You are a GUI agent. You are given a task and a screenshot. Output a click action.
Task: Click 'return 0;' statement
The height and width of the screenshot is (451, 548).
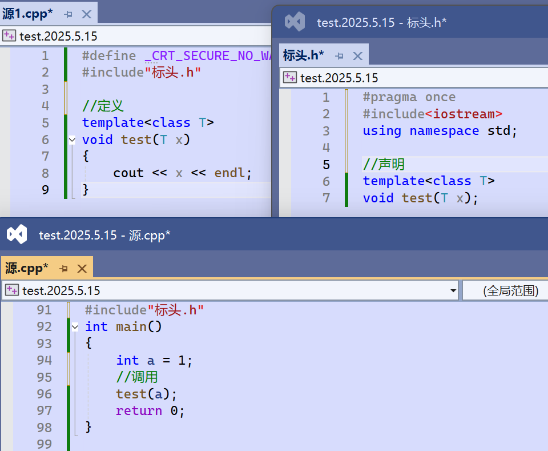[x=150, y=411]
